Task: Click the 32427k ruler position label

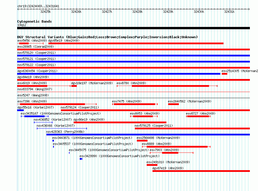Action: 107,12
